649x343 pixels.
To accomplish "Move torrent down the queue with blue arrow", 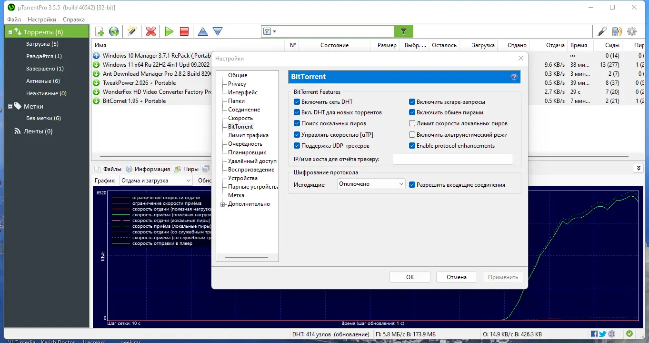I will tap(218, 32).
